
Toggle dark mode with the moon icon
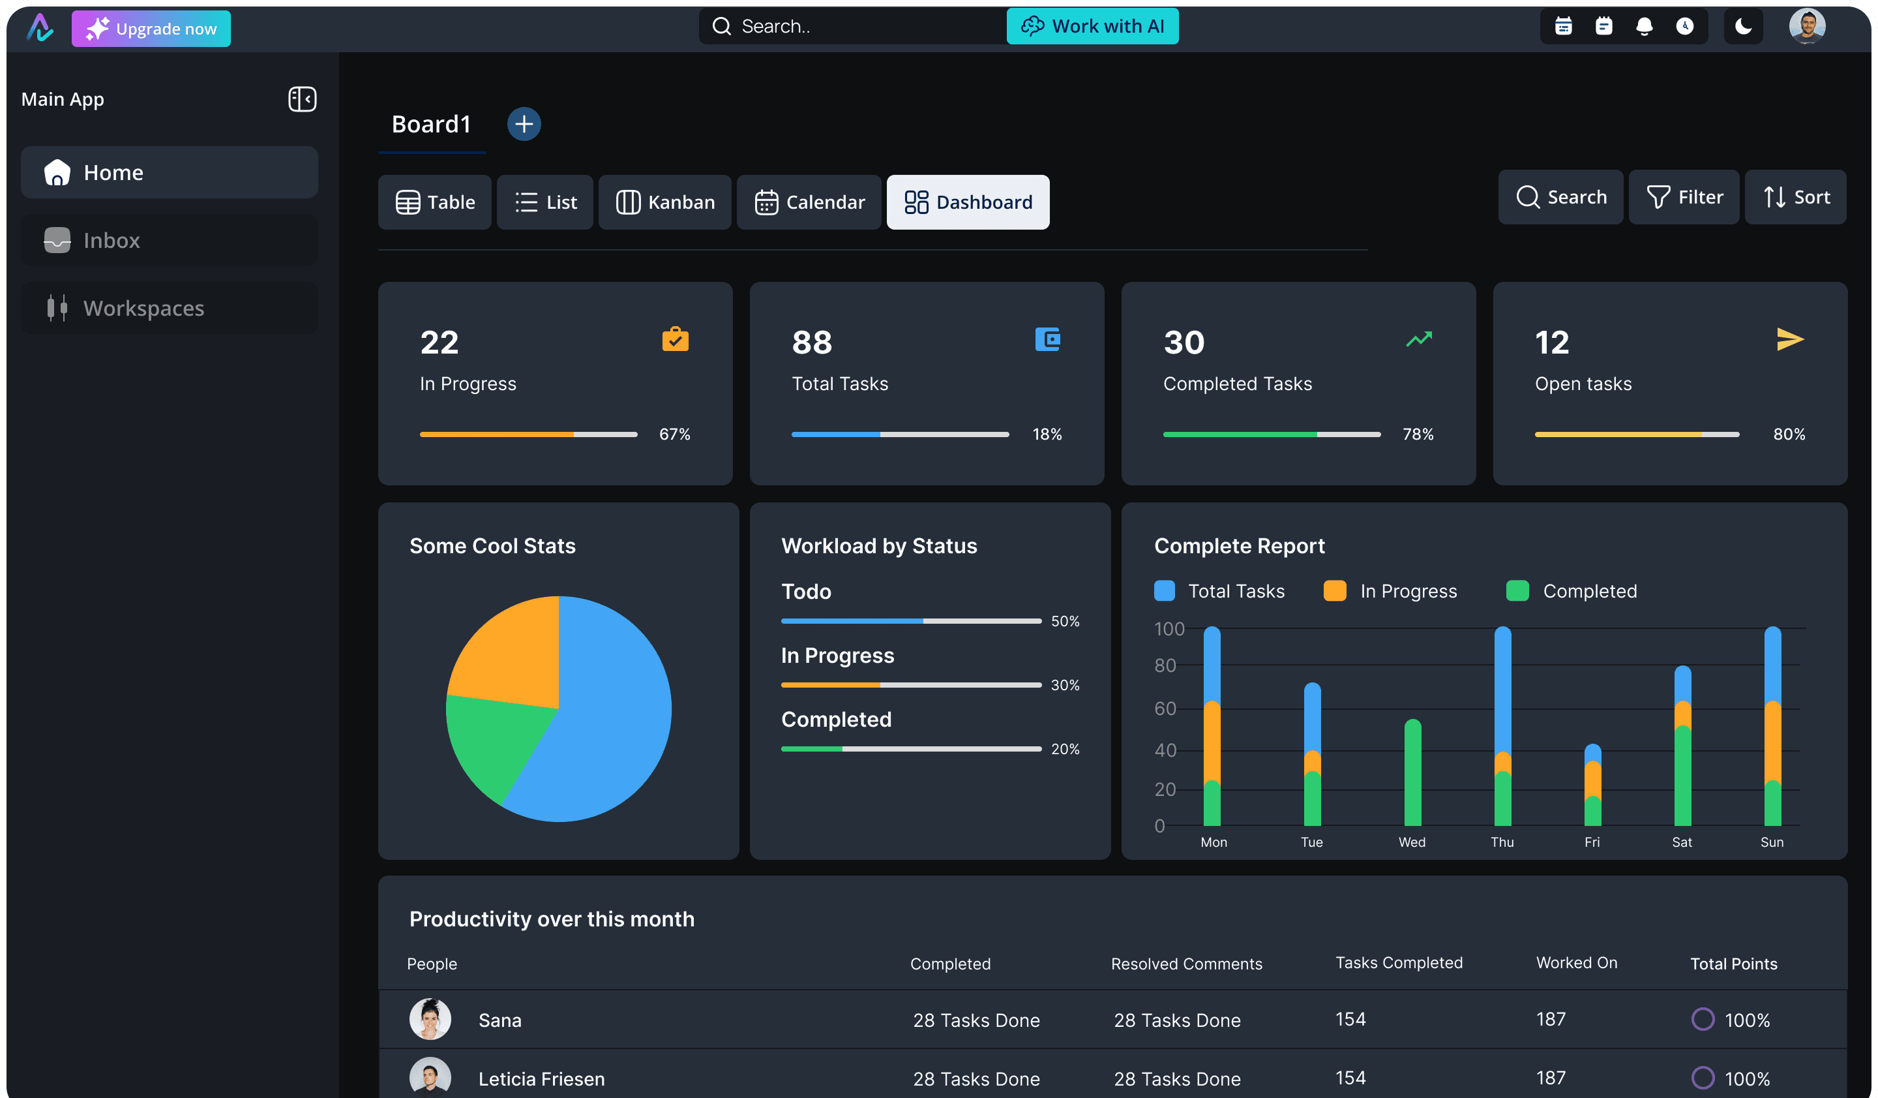[x=1743, y=26]
